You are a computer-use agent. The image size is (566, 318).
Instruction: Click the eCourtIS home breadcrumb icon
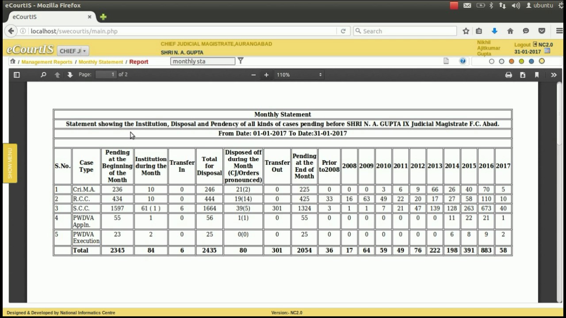pos(13,61)
